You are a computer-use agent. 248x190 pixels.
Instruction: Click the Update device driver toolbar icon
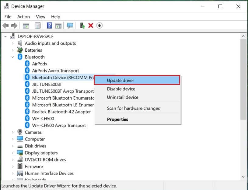tap(82, 26)
